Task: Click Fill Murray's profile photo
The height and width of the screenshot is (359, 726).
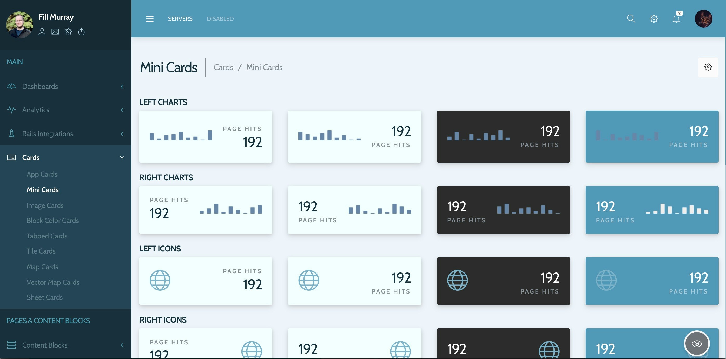Action: [19, 25]
